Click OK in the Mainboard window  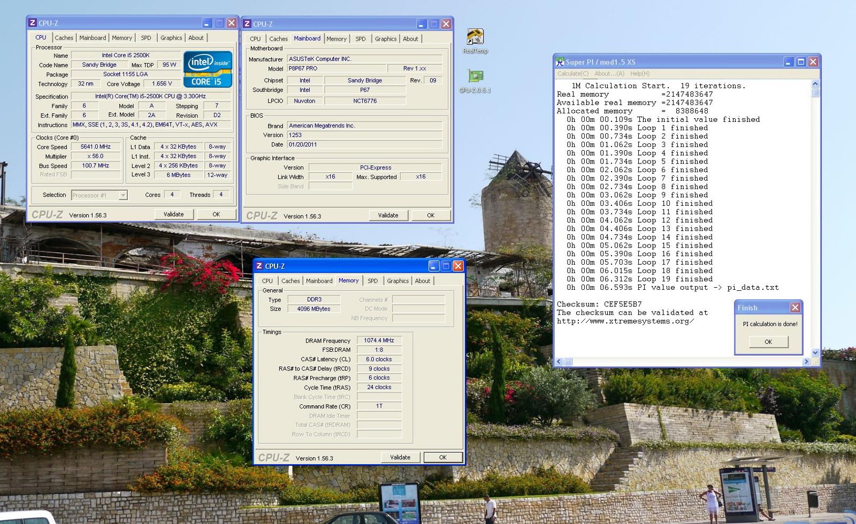click(431, 215)
